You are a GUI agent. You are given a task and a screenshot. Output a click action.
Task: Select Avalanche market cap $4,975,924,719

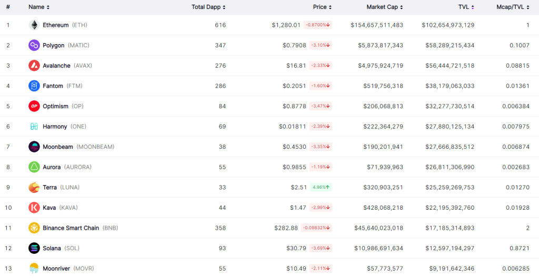[x=381, y=66]
